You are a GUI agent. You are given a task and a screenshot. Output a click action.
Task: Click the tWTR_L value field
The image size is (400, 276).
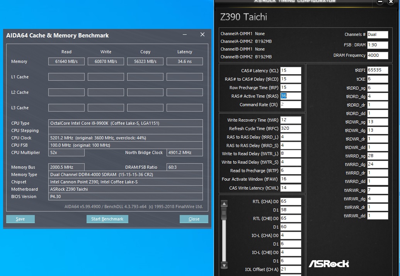291,154
